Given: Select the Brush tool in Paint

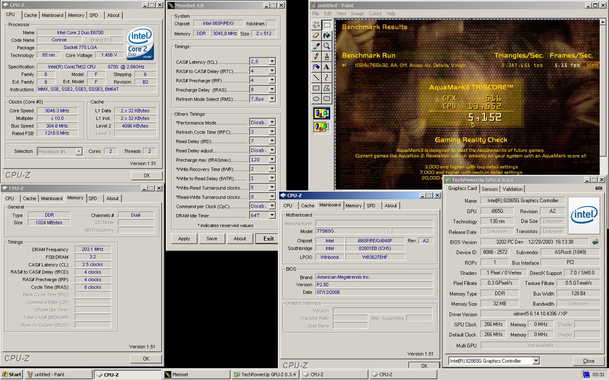Looking at the screenshot, I should (326, 56).
